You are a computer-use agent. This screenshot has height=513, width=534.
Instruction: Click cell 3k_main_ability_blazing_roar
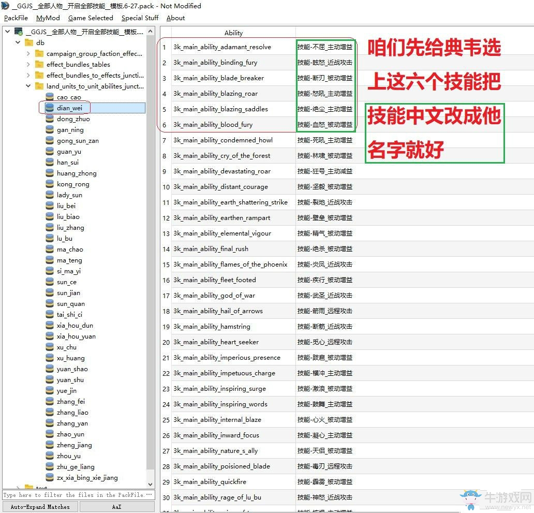click(234, 94)
